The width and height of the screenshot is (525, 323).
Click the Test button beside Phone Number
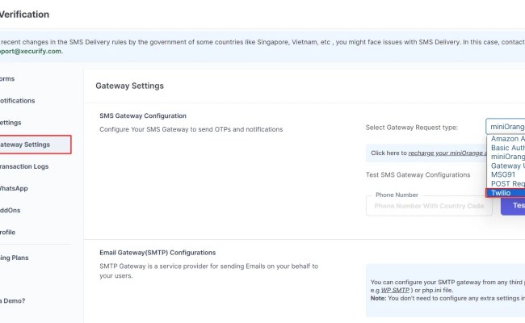[x=513, y=206]
